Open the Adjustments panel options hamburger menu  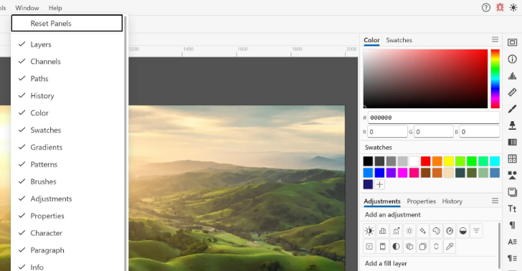[495, 201]
